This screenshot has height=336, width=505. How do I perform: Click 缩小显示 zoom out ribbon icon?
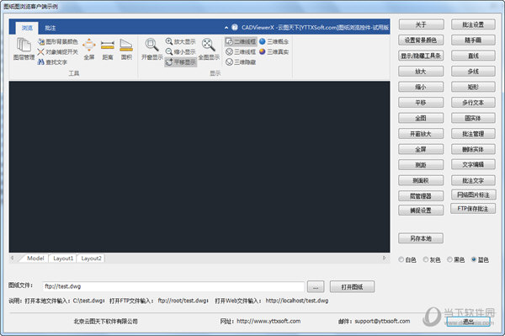[180, 51]
